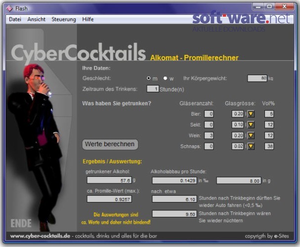Click the 9.50 hours until sober value
300x247 pixels.
pyautogui.click(x=174, y=214)
